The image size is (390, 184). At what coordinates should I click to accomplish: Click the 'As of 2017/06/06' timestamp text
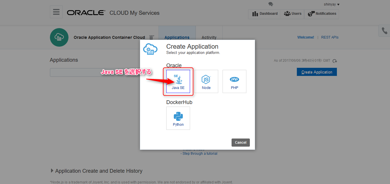302,61
